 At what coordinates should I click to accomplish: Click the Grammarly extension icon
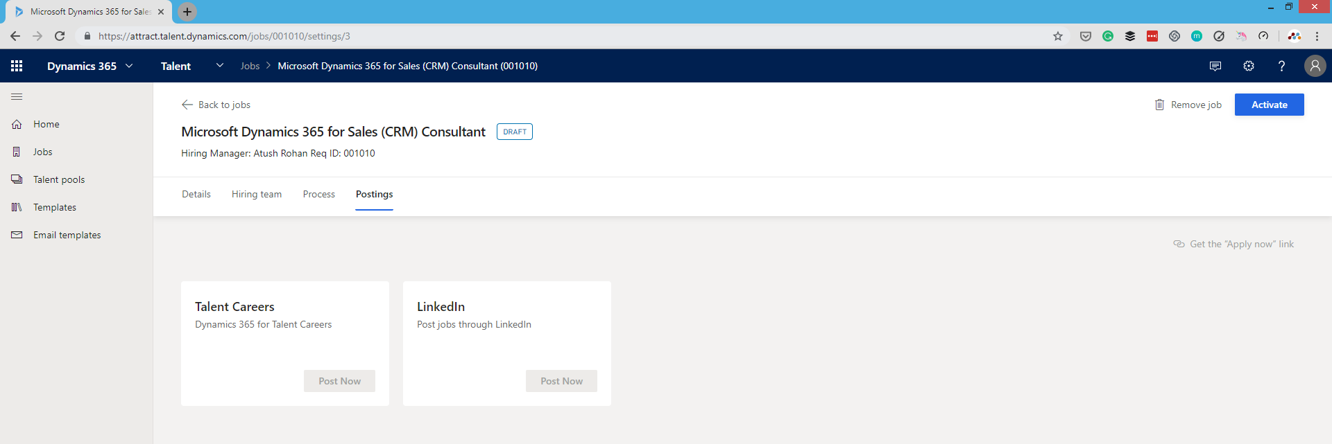pyautogui.click(x=1108, y=36)
